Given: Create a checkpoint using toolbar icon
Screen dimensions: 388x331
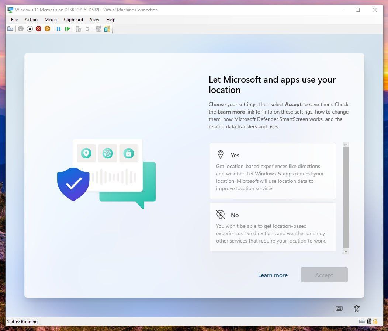Looking at the screenshot, I should [x=79, y=29].
